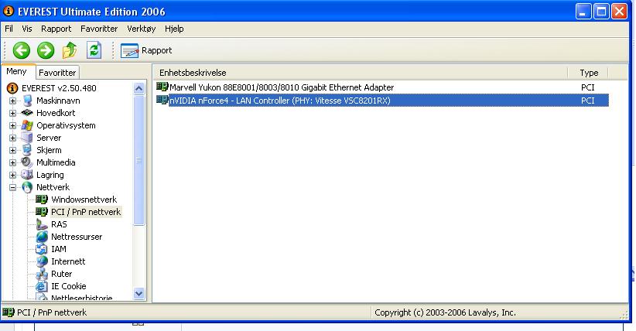Click the Internett globe icon
636x331 pixels.
(x=42, y=261)
